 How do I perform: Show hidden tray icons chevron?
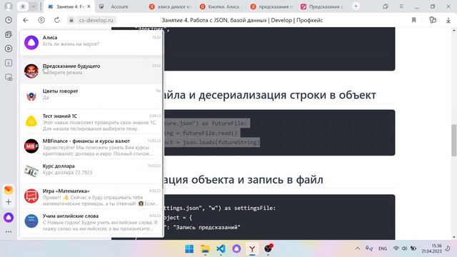pos(358,248)
